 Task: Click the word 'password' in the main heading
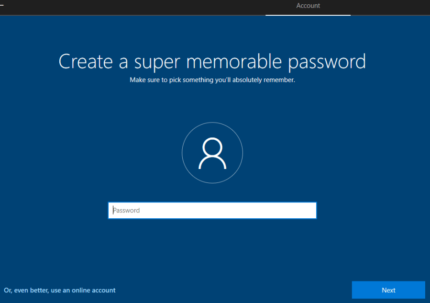327,62
